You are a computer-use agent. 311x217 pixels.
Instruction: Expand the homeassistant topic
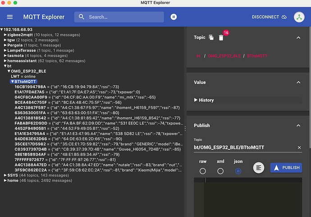coord(5,61)
